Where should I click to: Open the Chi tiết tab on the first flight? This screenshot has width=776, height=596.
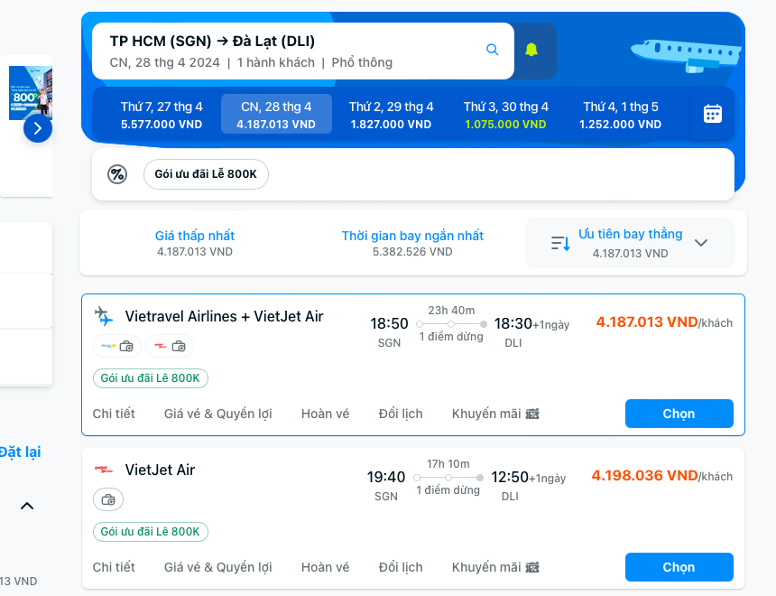point(112,413)
